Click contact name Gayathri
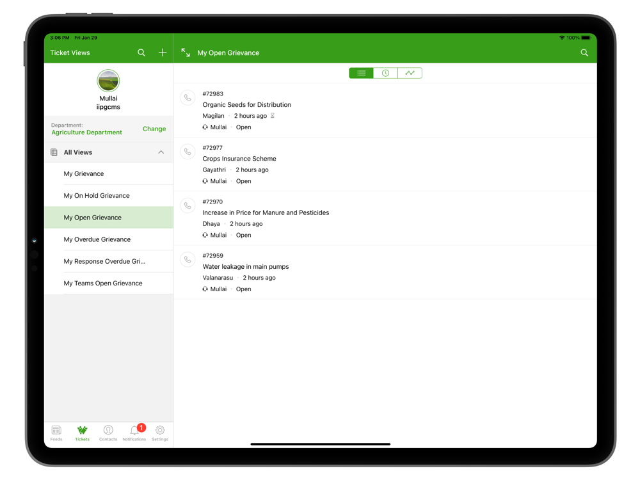The height and width of the screenshot is (480, 640). 214,170
